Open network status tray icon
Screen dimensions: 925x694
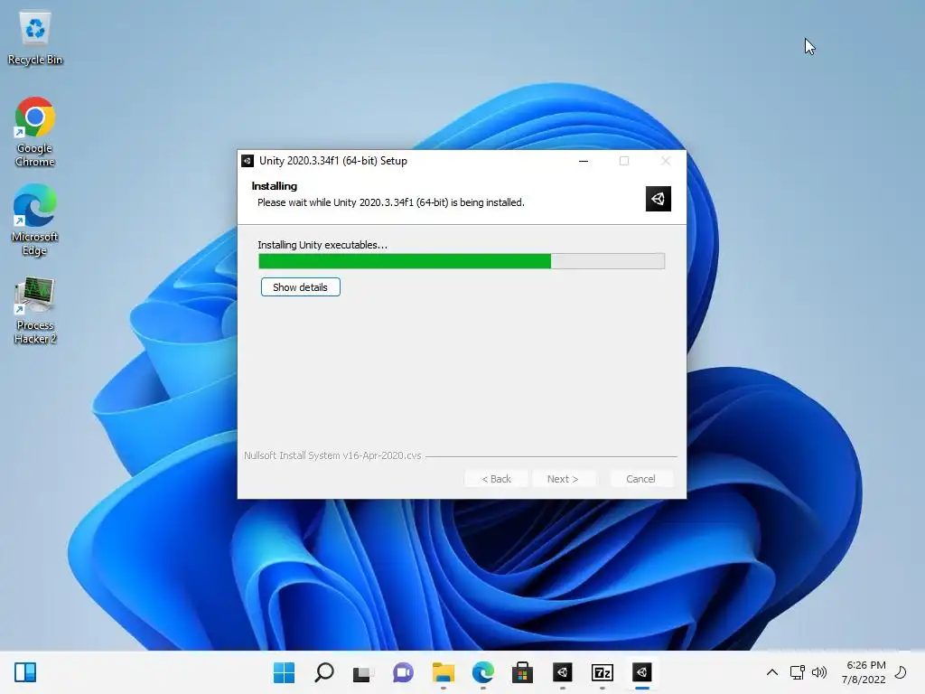click(797, 672)
